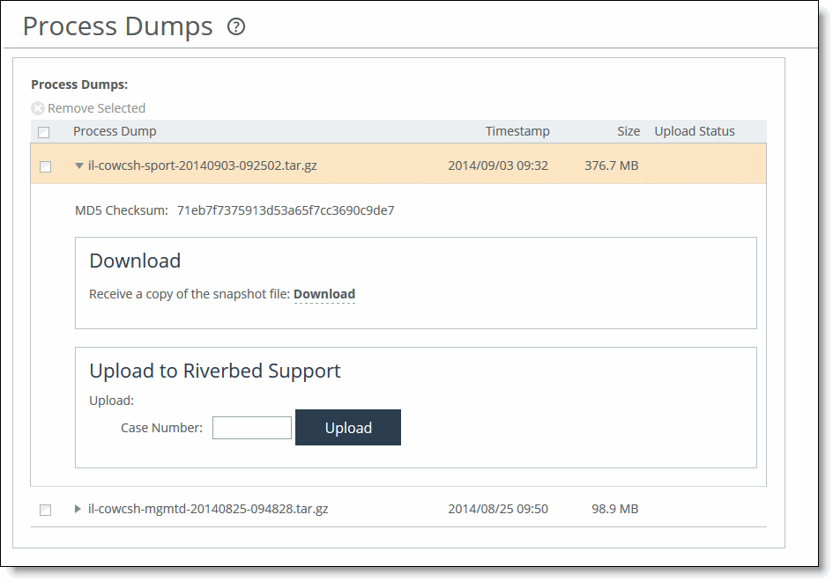Check the il-cowcsh-mgmtd dump's checkbox
Image resolution: width=833 pixels, height=581 pixels.
coord(45,509)
